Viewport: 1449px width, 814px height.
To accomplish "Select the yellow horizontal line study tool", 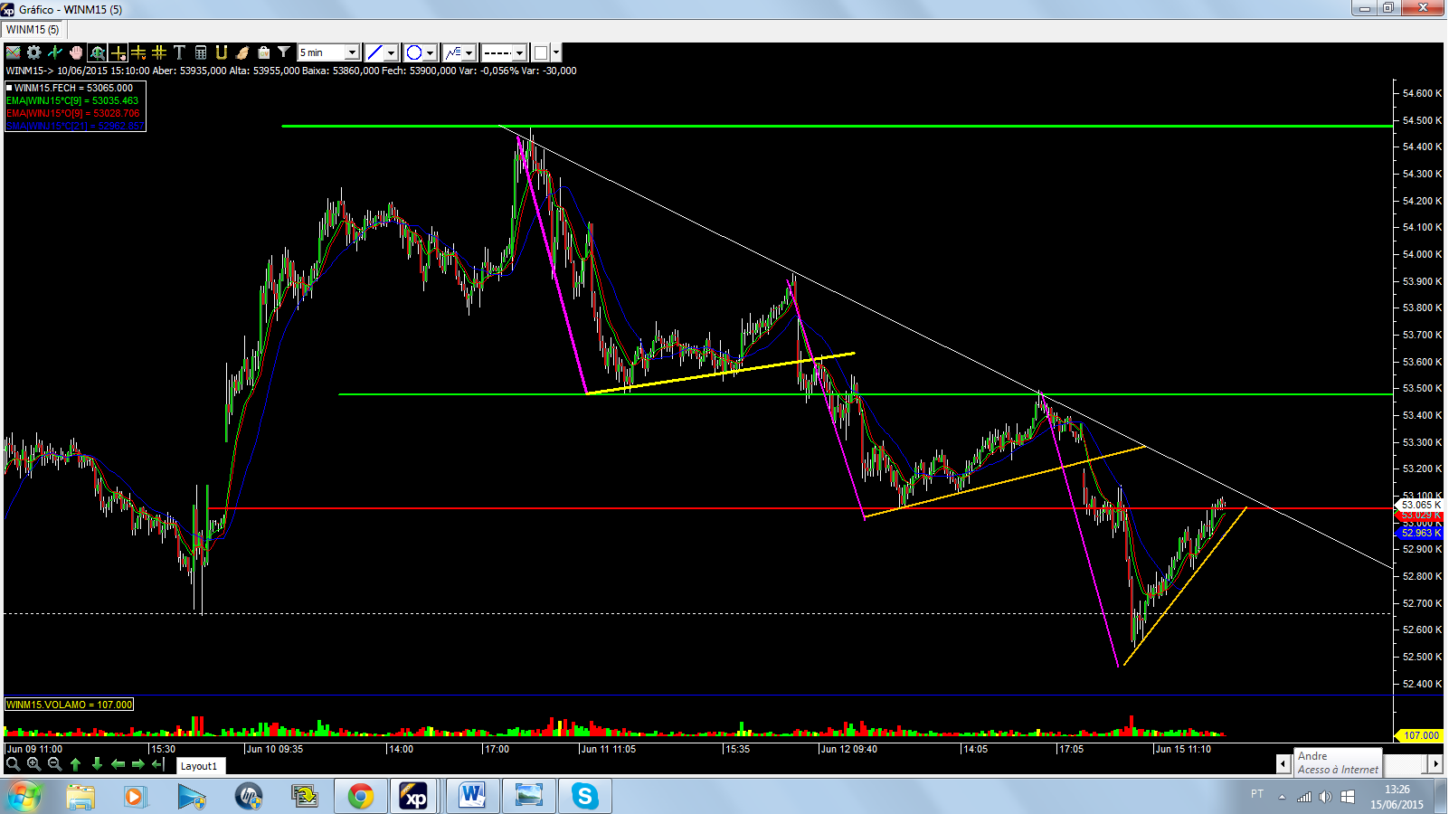I will (138, 52).
